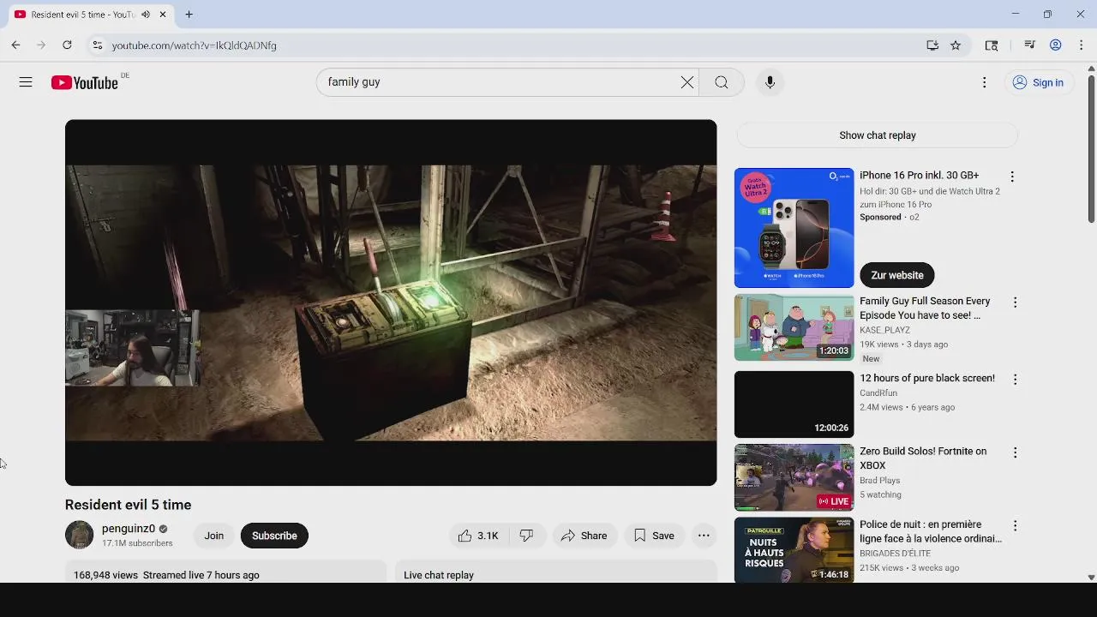Select the Resident evil 5 time tab
The image size is (1097, 617).
click(90, 15)
